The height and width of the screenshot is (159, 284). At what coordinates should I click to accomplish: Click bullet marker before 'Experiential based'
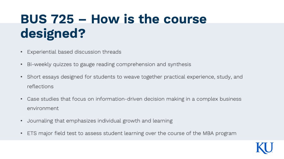click(x=21, y=52)
